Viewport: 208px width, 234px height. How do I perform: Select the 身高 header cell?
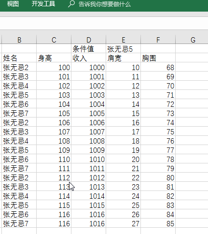(54, 58)
